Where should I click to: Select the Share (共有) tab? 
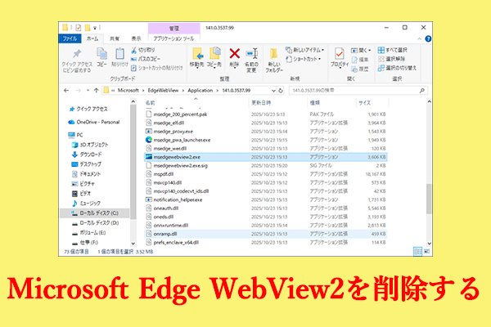115,38
